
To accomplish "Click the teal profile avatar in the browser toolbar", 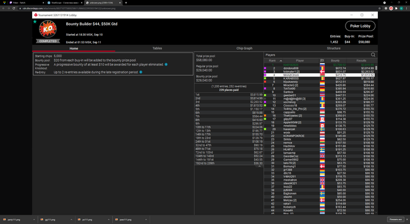I will click(x=401, y=8).
